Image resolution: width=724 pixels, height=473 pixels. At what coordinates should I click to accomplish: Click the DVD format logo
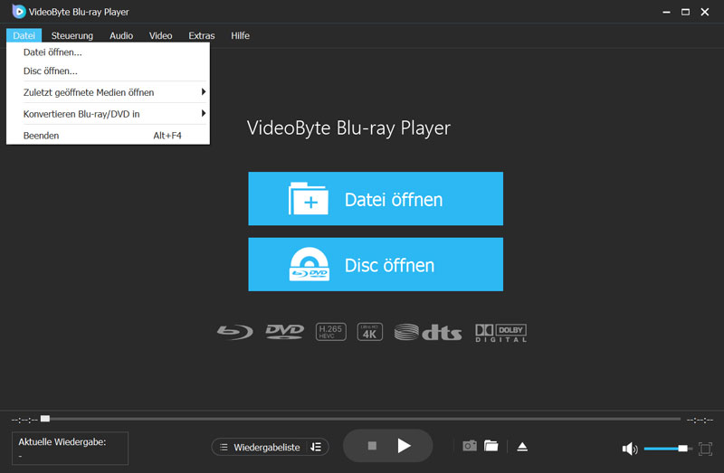tap(284, 331)
